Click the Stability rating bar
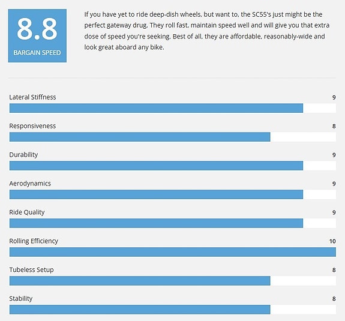345x321 pixels. [173, 310]
